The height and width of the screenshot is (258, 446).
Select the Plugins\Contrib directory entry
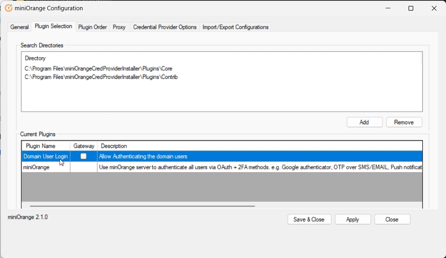coord(101,77)
